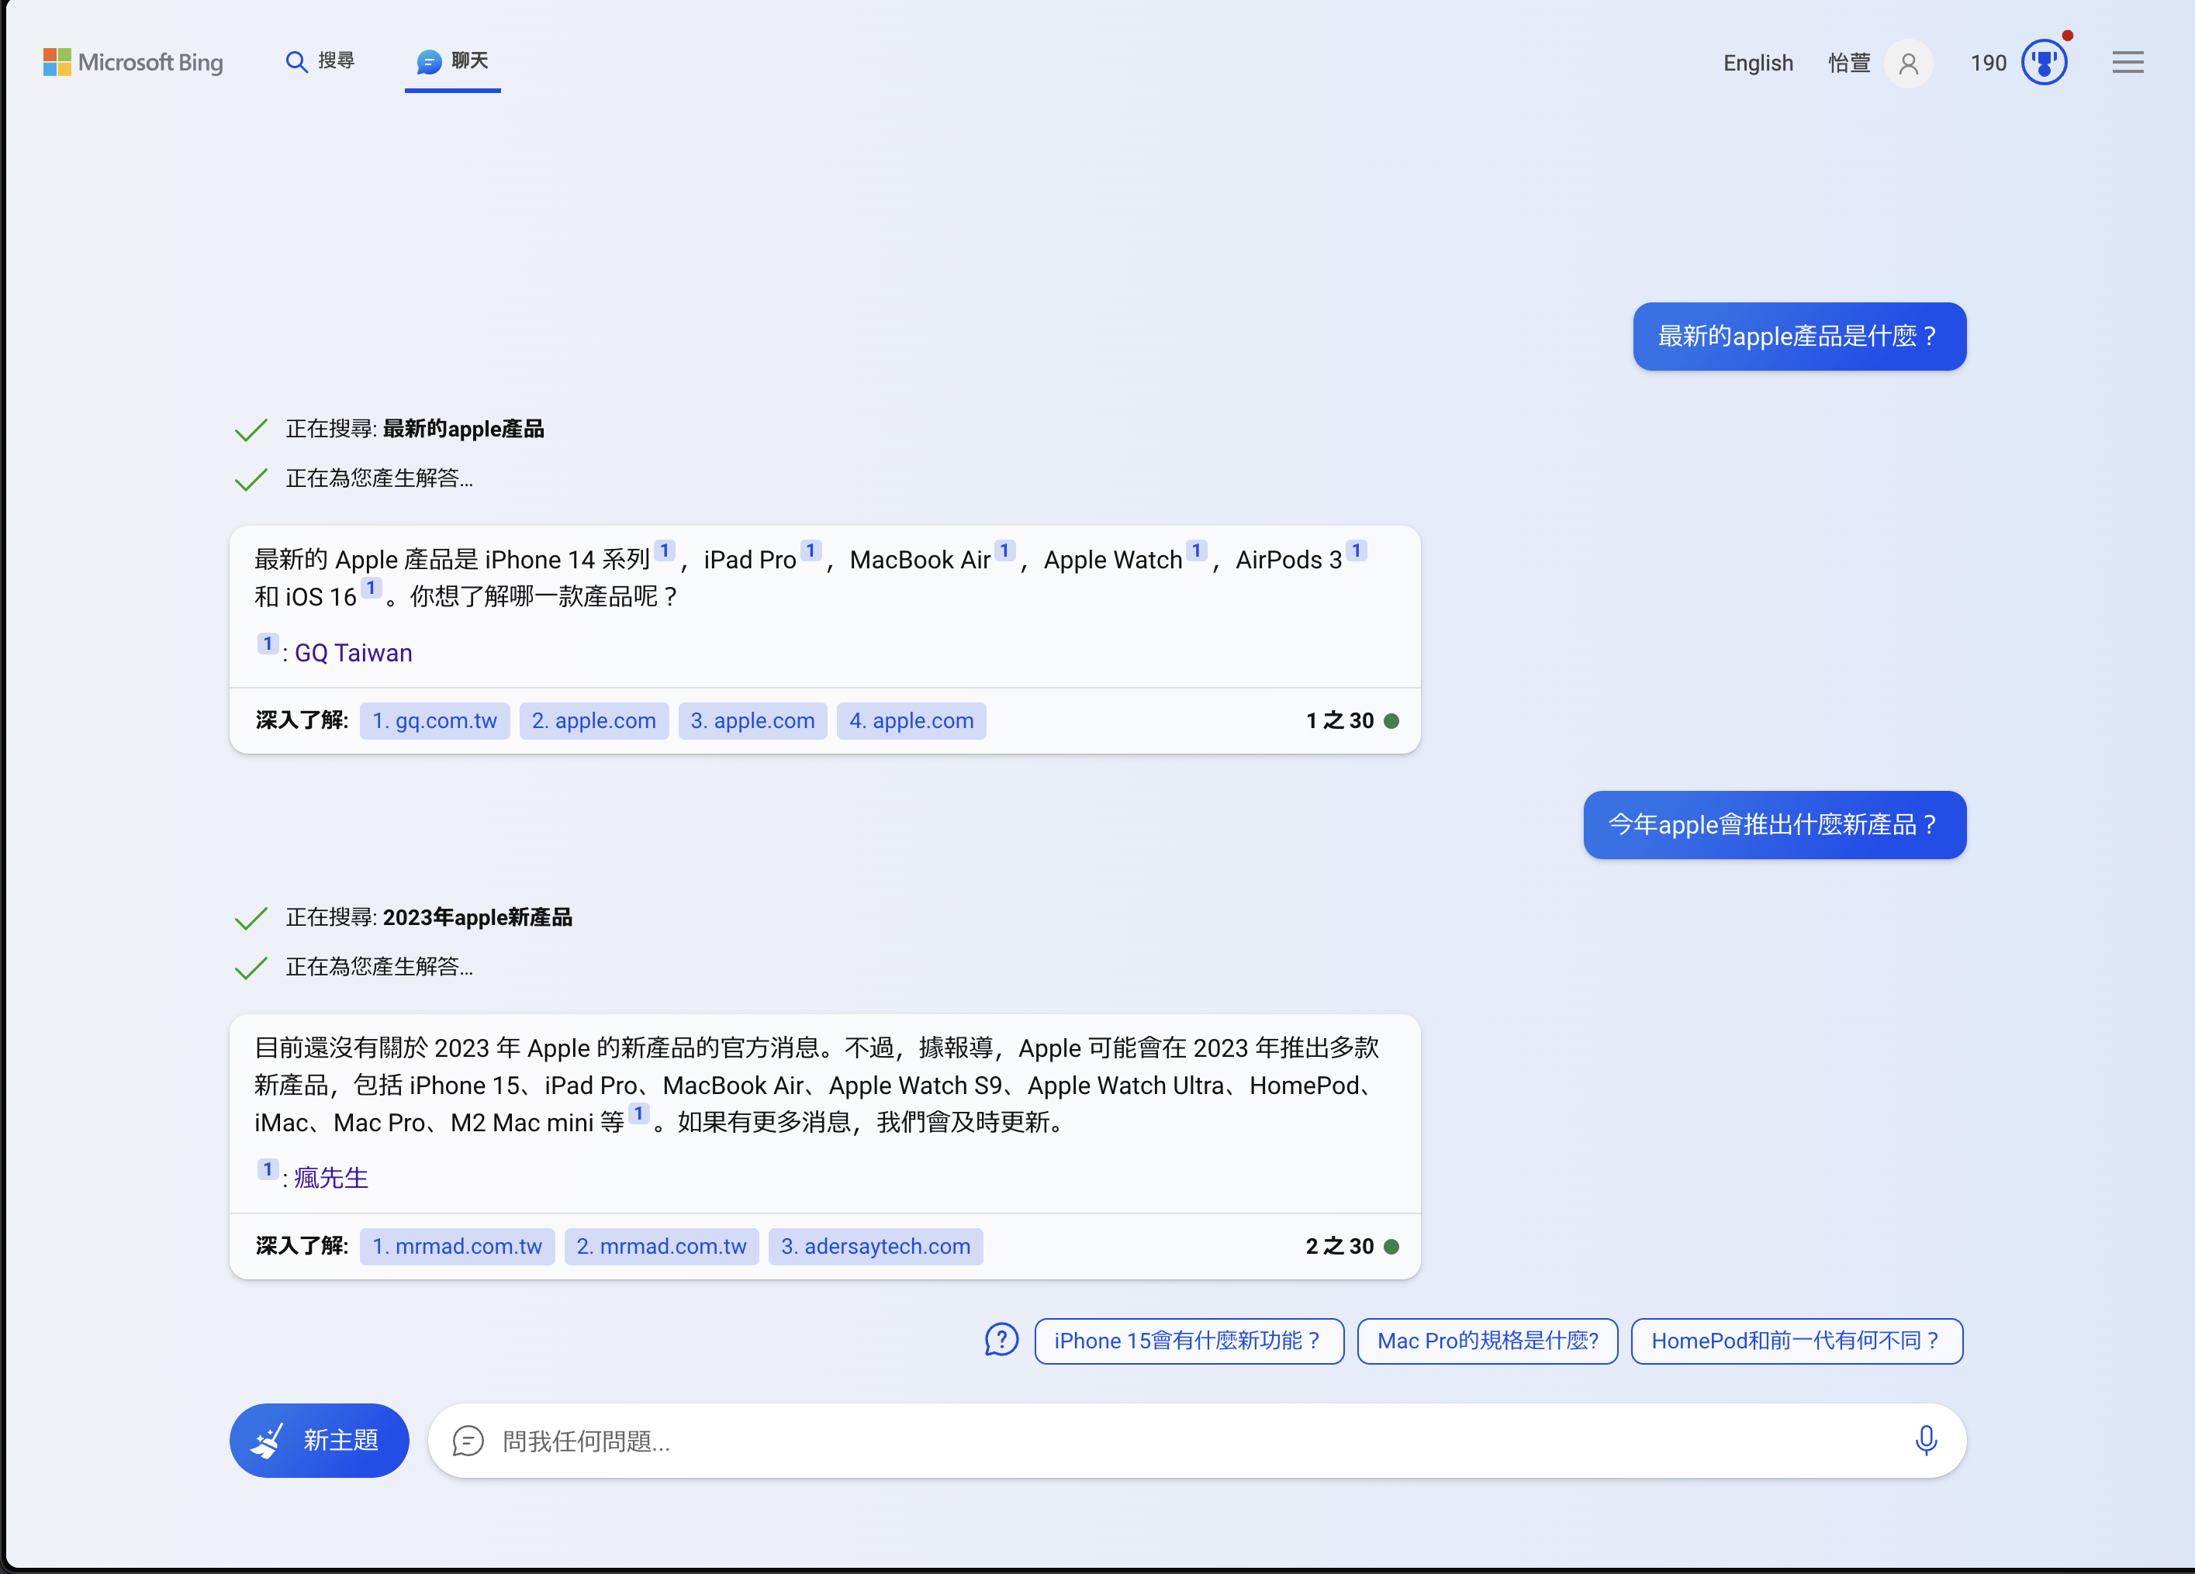Click the feedback question-mark icon
This screenshot has width=2195, height=1574.
[x=1001, y=1341]
